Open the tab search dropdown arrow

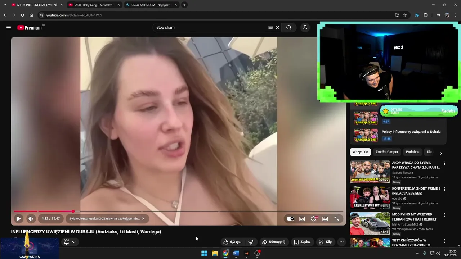tap(5, 5)
